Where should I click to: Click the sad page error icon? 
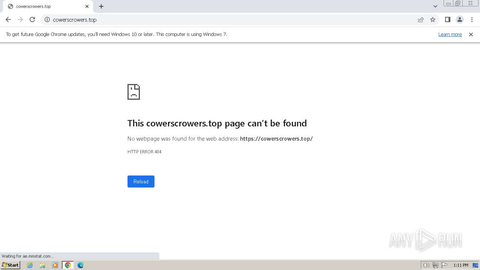click(x=134, y=92)
